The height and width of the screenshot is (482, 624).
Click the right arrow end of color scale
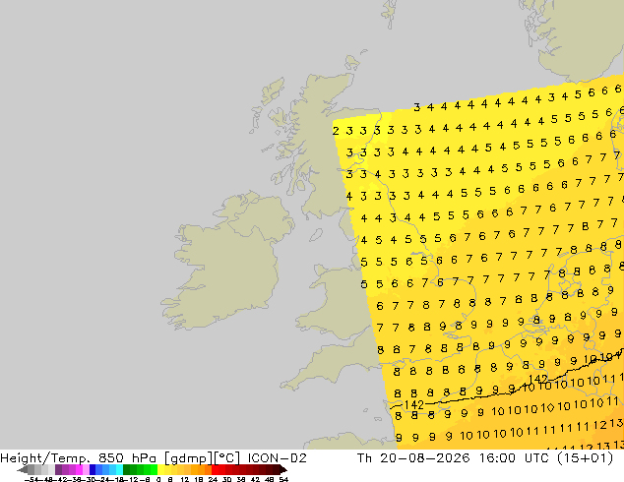[x=283, y=469]
